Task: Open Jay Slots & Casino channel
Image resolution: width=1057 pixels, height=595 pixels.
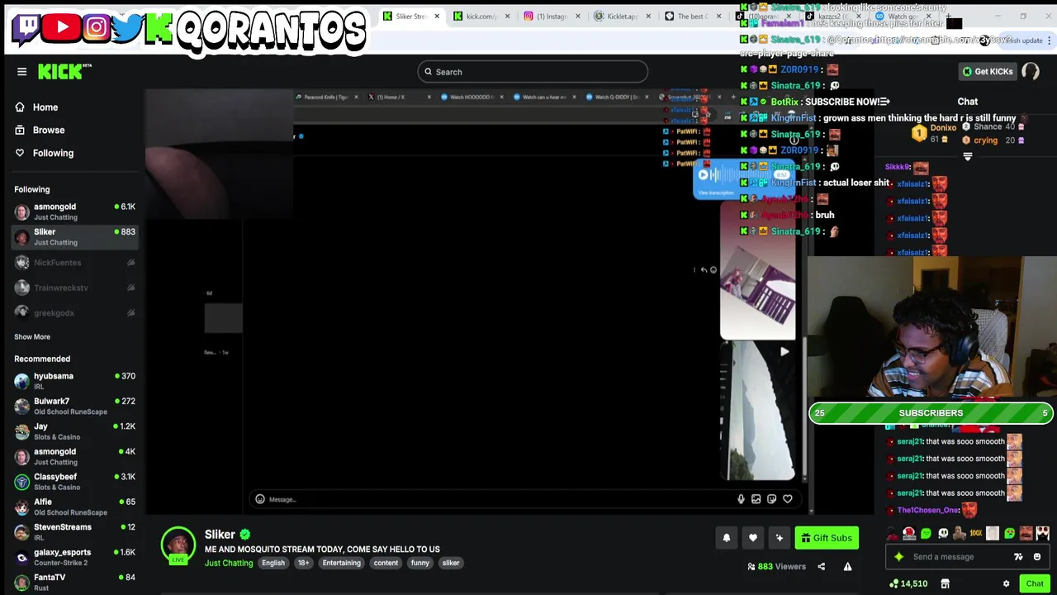Action: (74, 431)
